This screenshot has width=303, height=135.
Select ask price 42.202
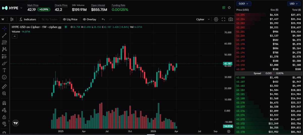(240, 27)
